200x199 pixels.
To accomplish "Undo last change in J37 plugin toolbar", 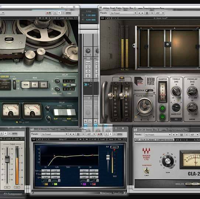I will coord(40,18).
